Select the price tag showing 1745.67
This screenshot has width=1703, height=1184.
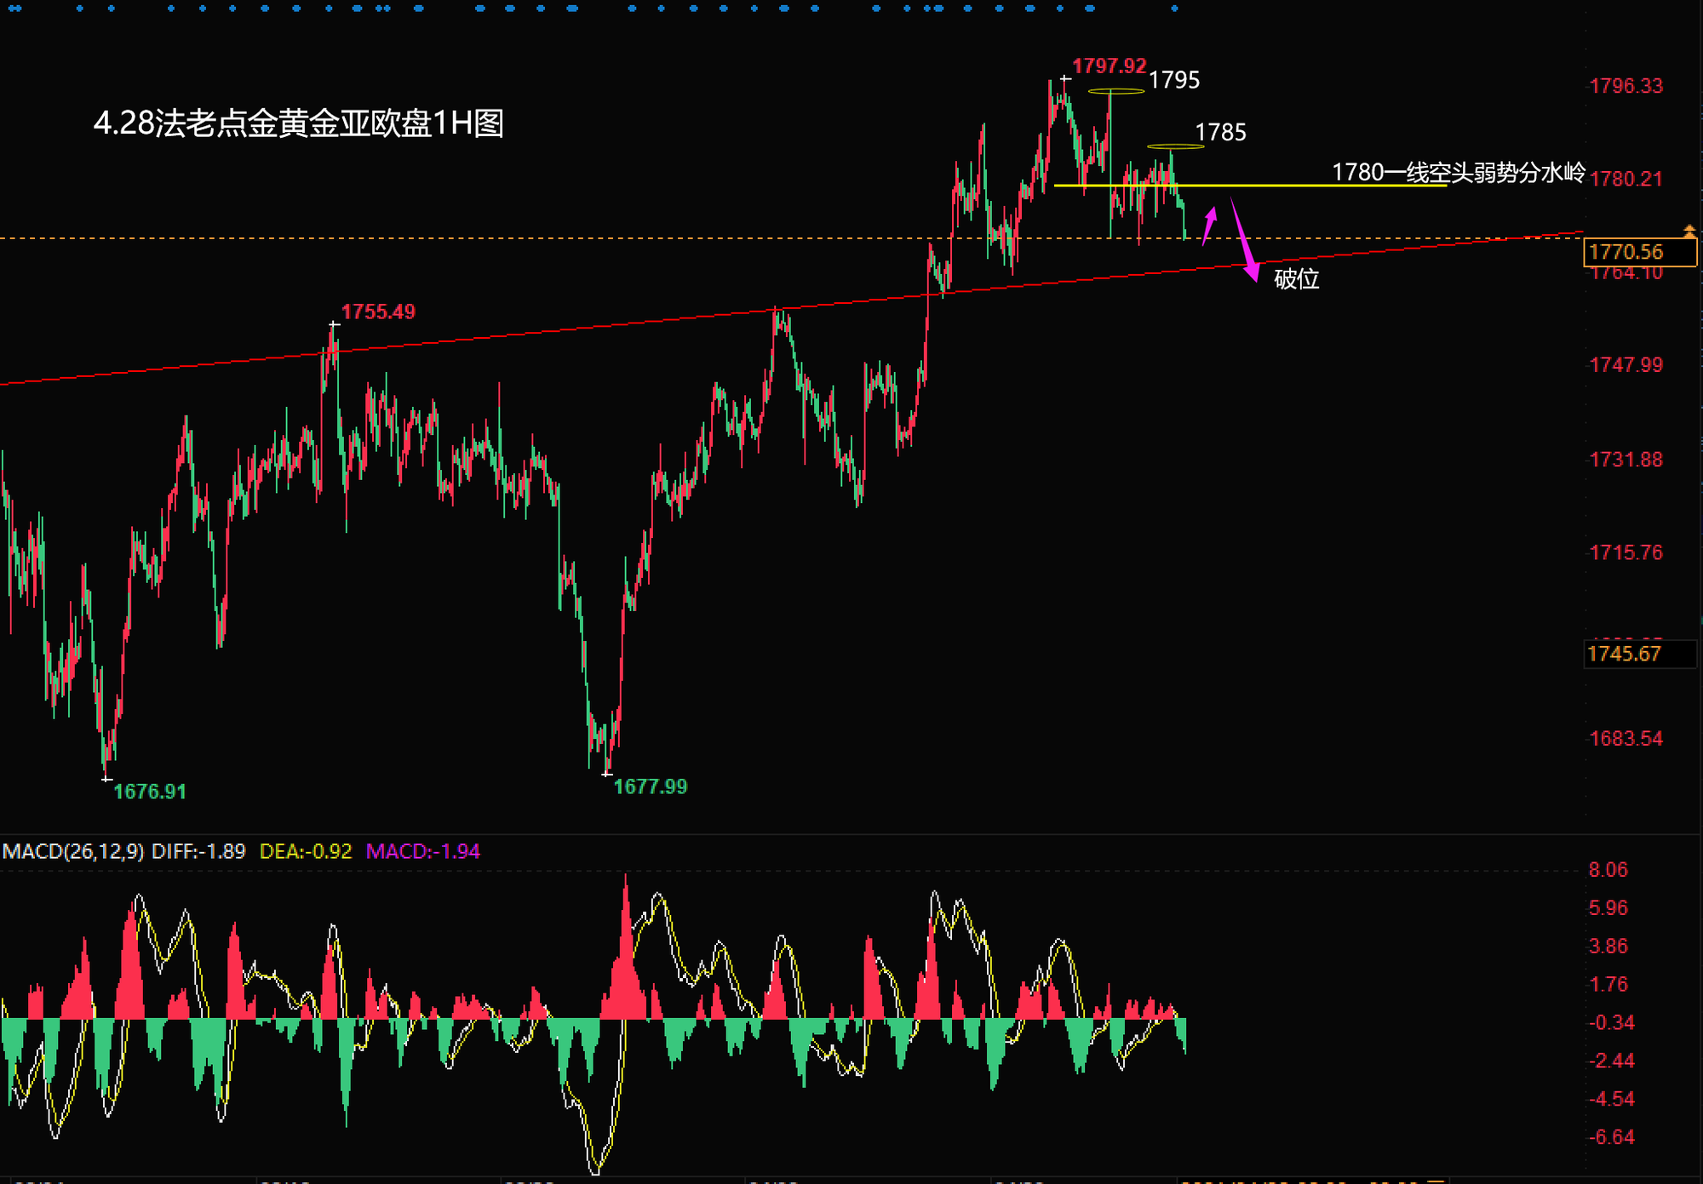click(1638, 654)
